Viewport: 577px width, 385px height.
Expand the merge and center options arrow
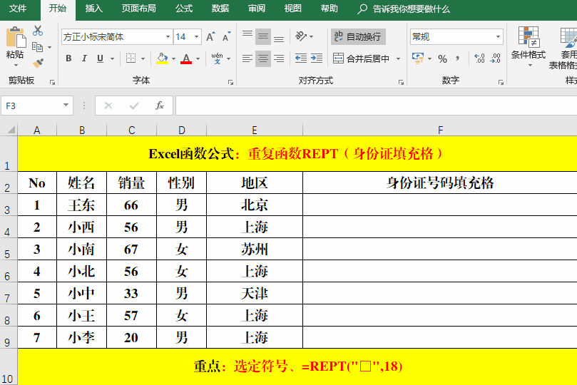point(398,58)
